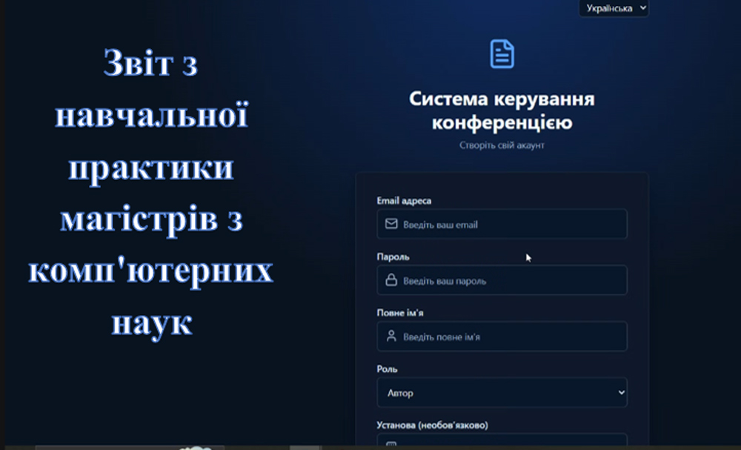Click the envelope icon in email field
This screenshot has height=450, width=741.
391,224
